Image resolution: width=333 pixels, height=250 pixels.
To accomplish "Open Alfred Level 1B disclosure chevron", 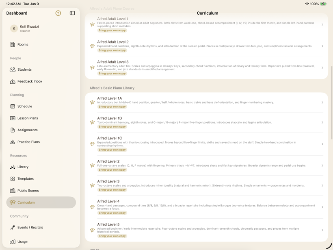I will pos(322,122).
